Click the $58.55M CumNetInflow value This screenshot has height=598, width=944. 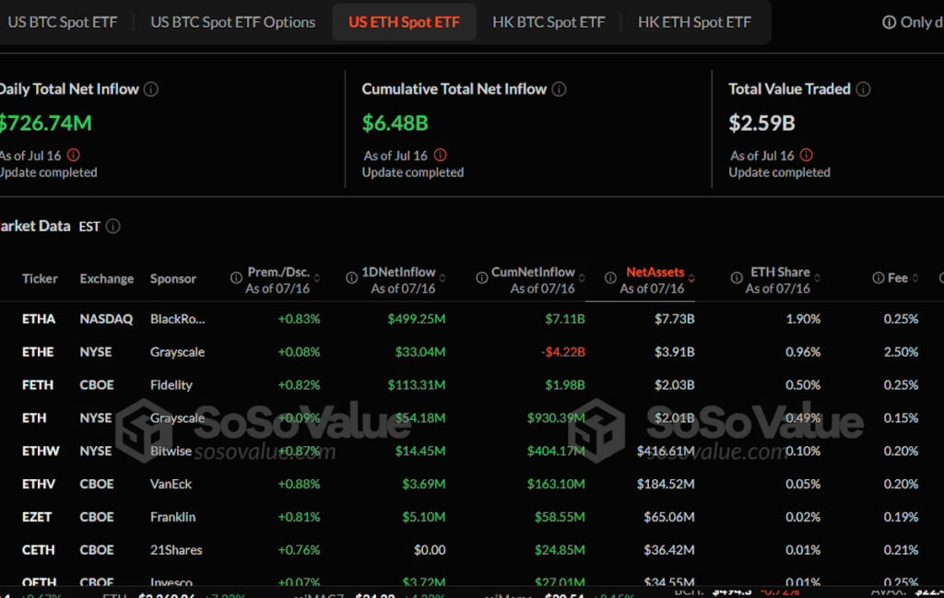coord(560,518)
